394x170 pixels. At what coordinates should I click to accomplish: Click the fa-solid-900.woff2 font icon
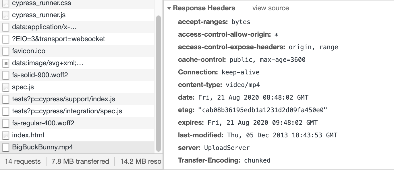pyautogui.click(x=6, y=75)
